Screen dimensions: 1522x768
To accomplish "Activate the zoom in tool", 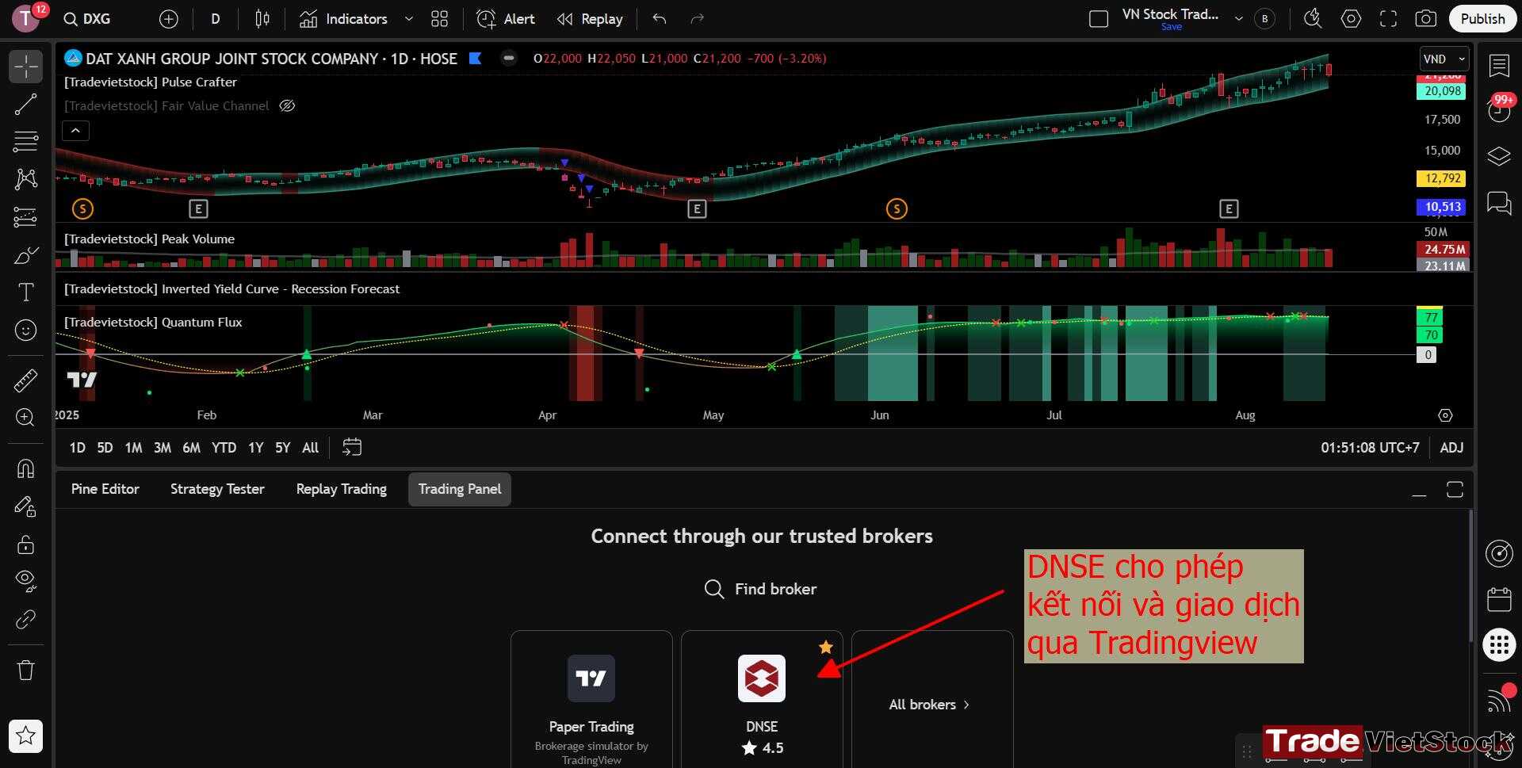I will tap(25, 418).
